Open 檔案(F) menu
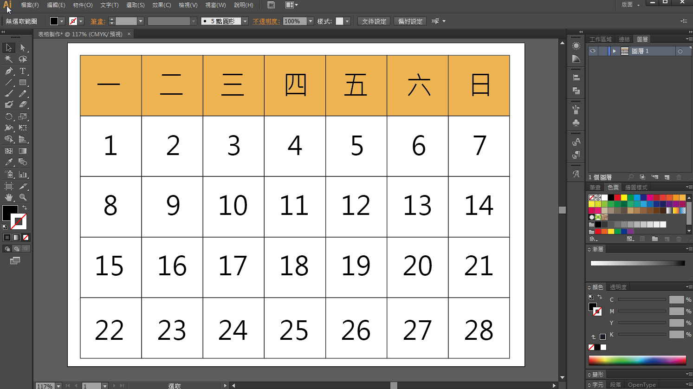The width and height of the screenshot is (693, 389). [30, 5]
